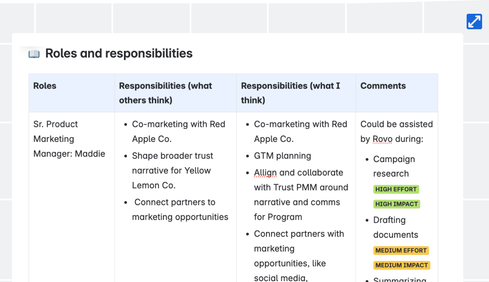The width and height of the screenshot is (489, 282).
Task: Click the GTM planning bullet
Action: (x=282, y=156)
